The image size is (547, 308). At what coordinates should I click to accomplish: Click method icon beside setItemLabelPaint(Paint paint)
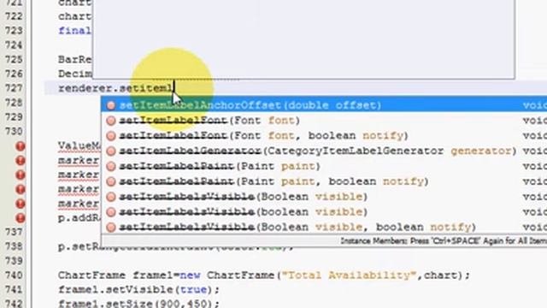(111, 167)
